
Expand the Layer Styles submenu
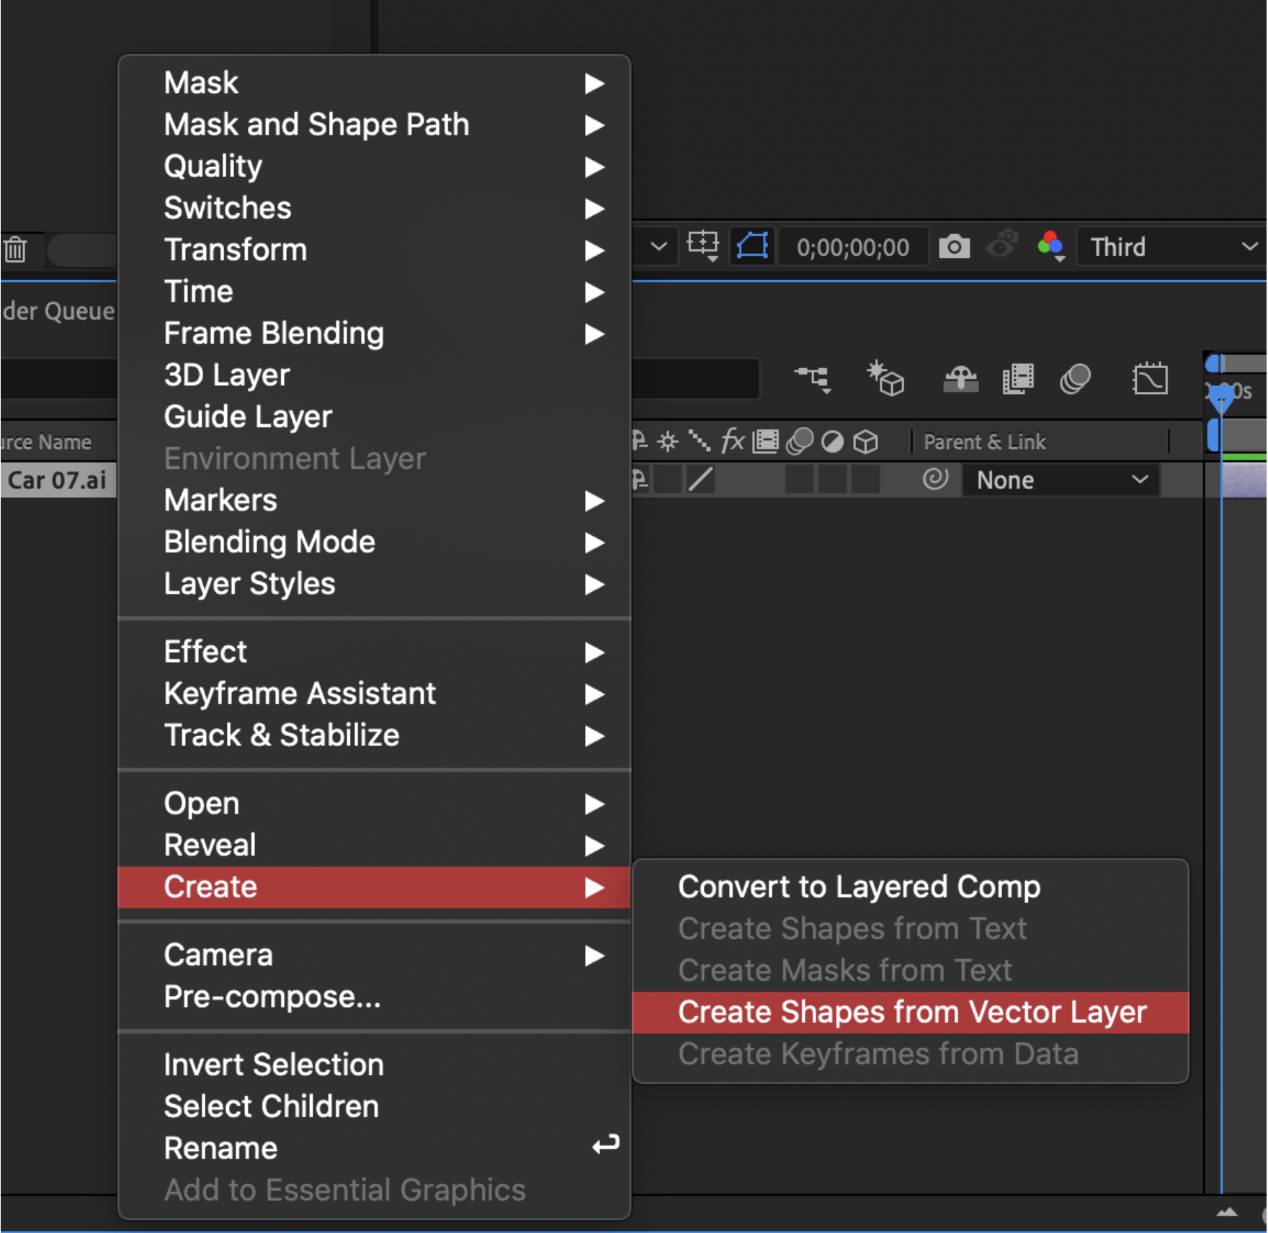pyautogui.click(x=375, y=584)
